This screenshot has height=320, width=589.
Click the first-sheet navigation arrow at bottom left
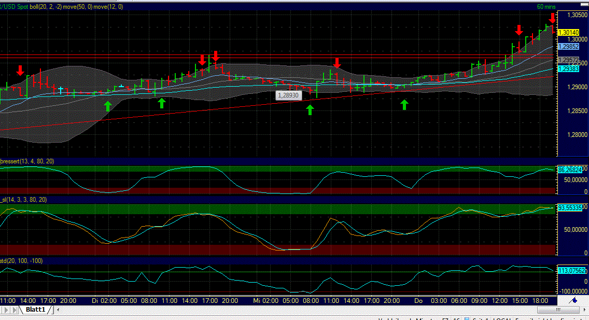click(x=6, y=310)
